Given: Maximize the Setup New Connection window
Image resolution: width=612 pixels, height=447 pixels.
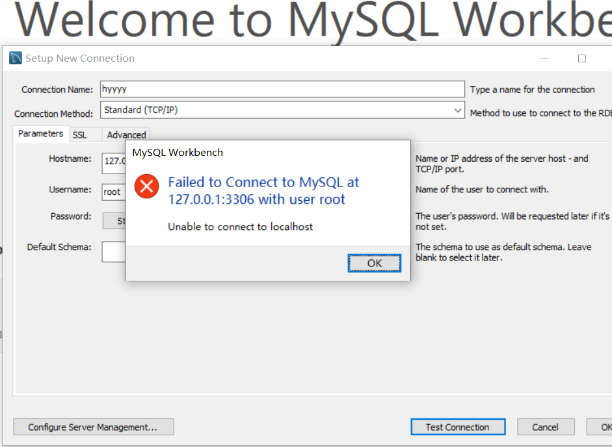Looking at the screenshot, I should 582,58.
